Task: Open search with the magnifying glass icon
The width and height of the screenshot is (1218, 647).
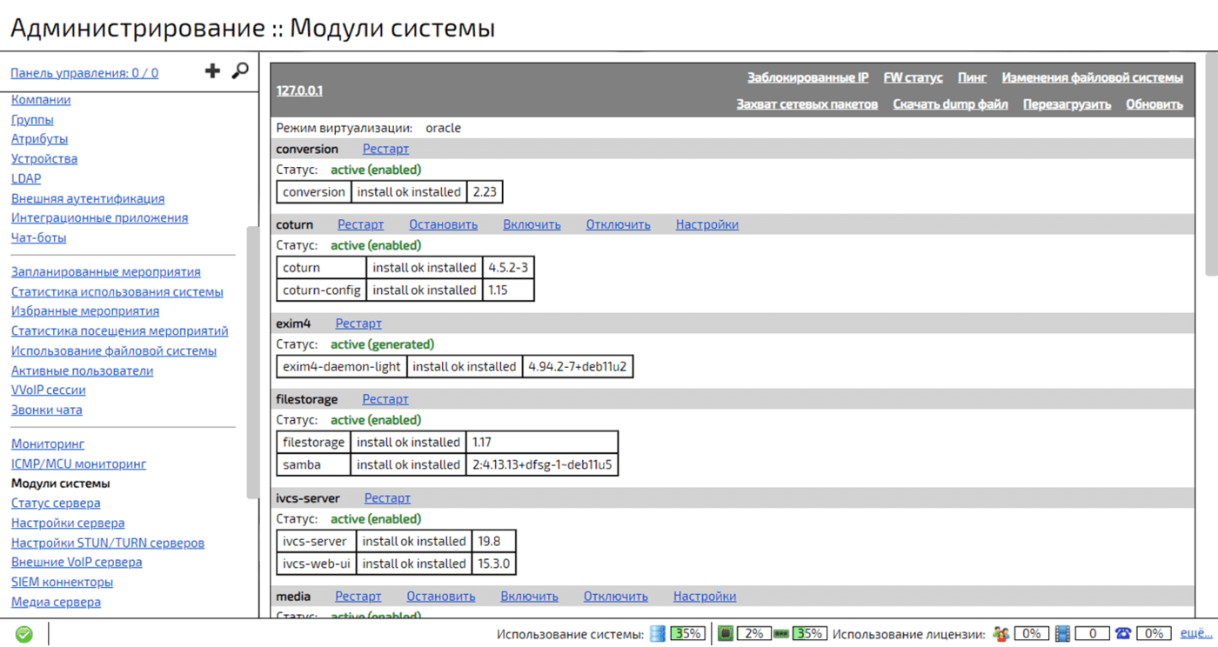Action: (x=240, y=71)
